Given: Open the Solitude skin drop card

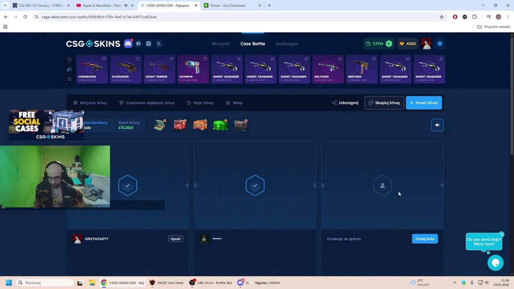Looking at the screenshot, I should click(x=328, y=69).
